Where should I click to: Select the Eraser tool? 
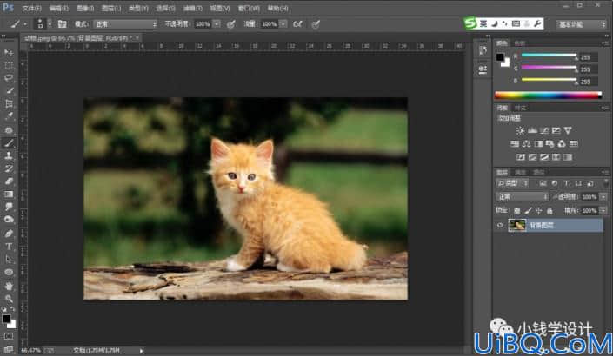click(9, 181)
